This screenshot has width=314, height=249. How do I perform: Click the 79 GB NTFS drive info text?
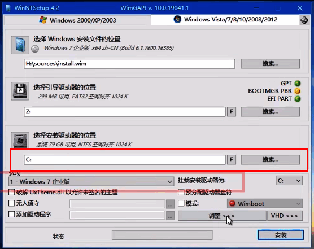[x=84, y=145]
